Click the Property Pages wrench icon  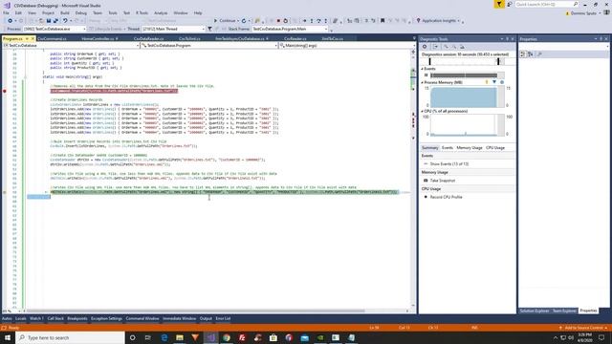tap(539, 54)
